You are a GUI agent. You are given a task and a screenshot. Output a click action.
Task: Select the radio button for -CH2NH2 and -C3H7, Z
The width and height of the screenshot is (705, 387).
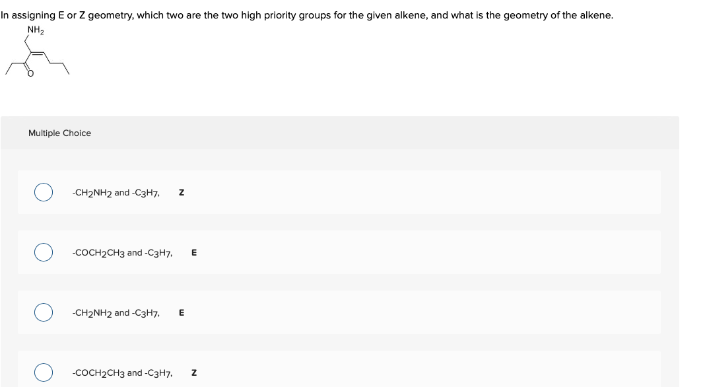click(x=44, y=192)
